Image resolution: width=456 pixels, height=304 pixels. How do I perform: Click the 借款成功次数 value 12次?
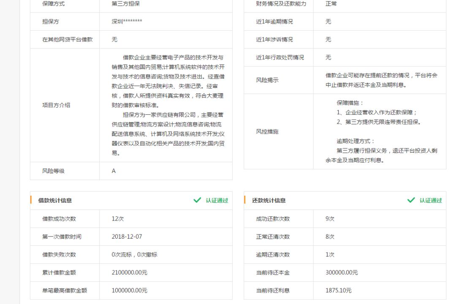click(117, 219)
